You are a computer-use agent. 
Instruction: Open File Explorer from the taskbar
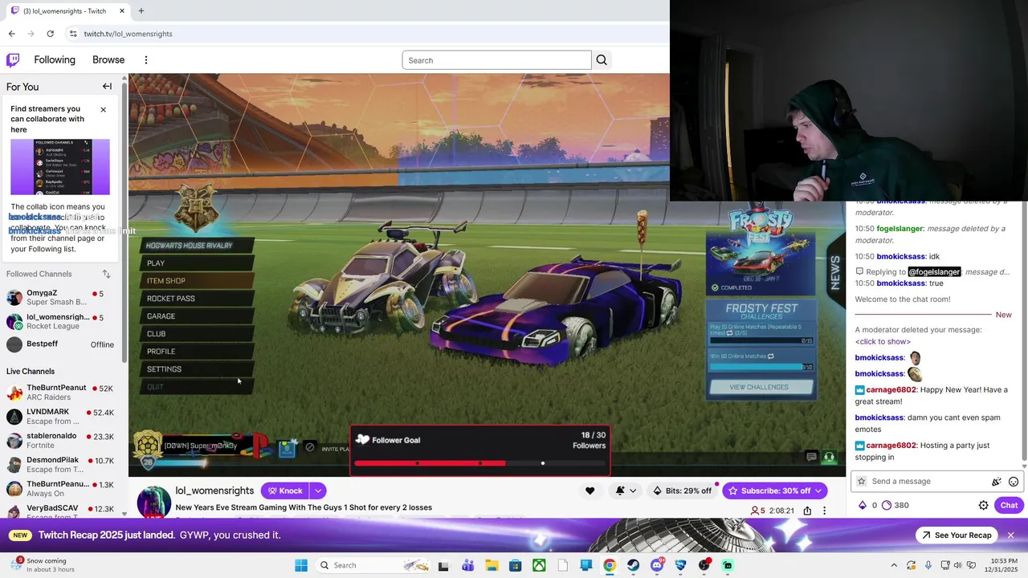(491, 565)
